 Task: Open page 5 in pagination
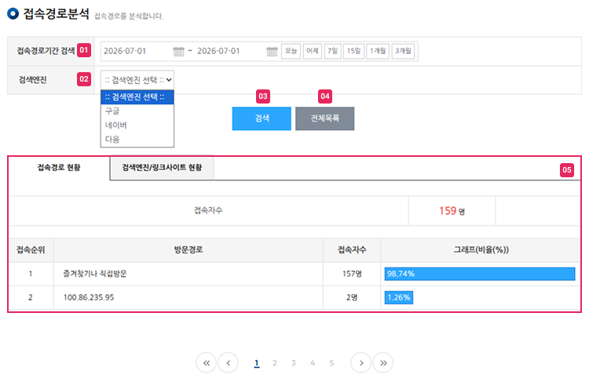[x=331, y=363]
